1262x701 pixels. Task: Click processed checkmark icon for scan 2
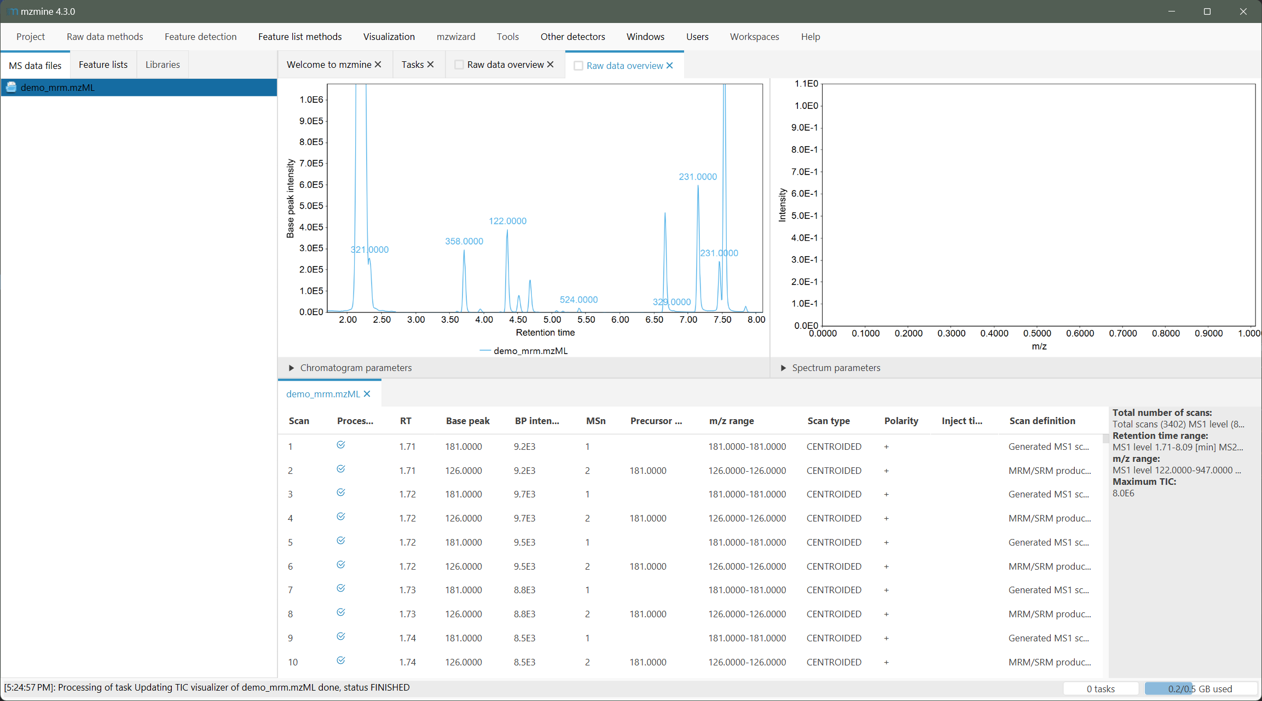click(340, 469)
